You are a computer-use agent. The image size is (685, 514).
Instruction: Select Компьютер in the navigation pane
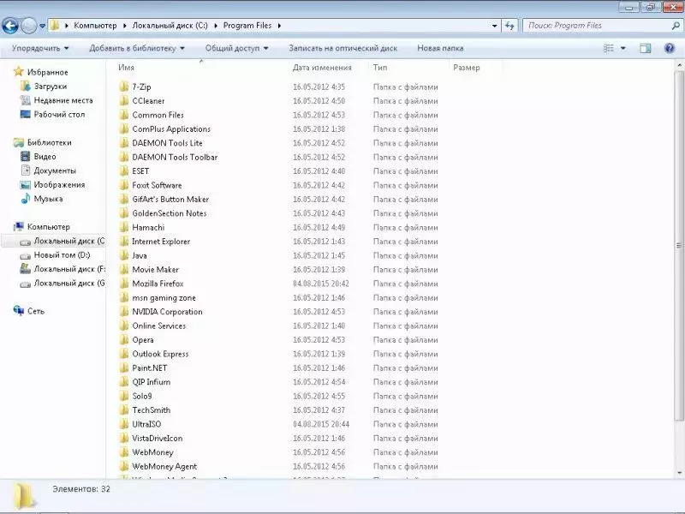[x=48, y=226]
